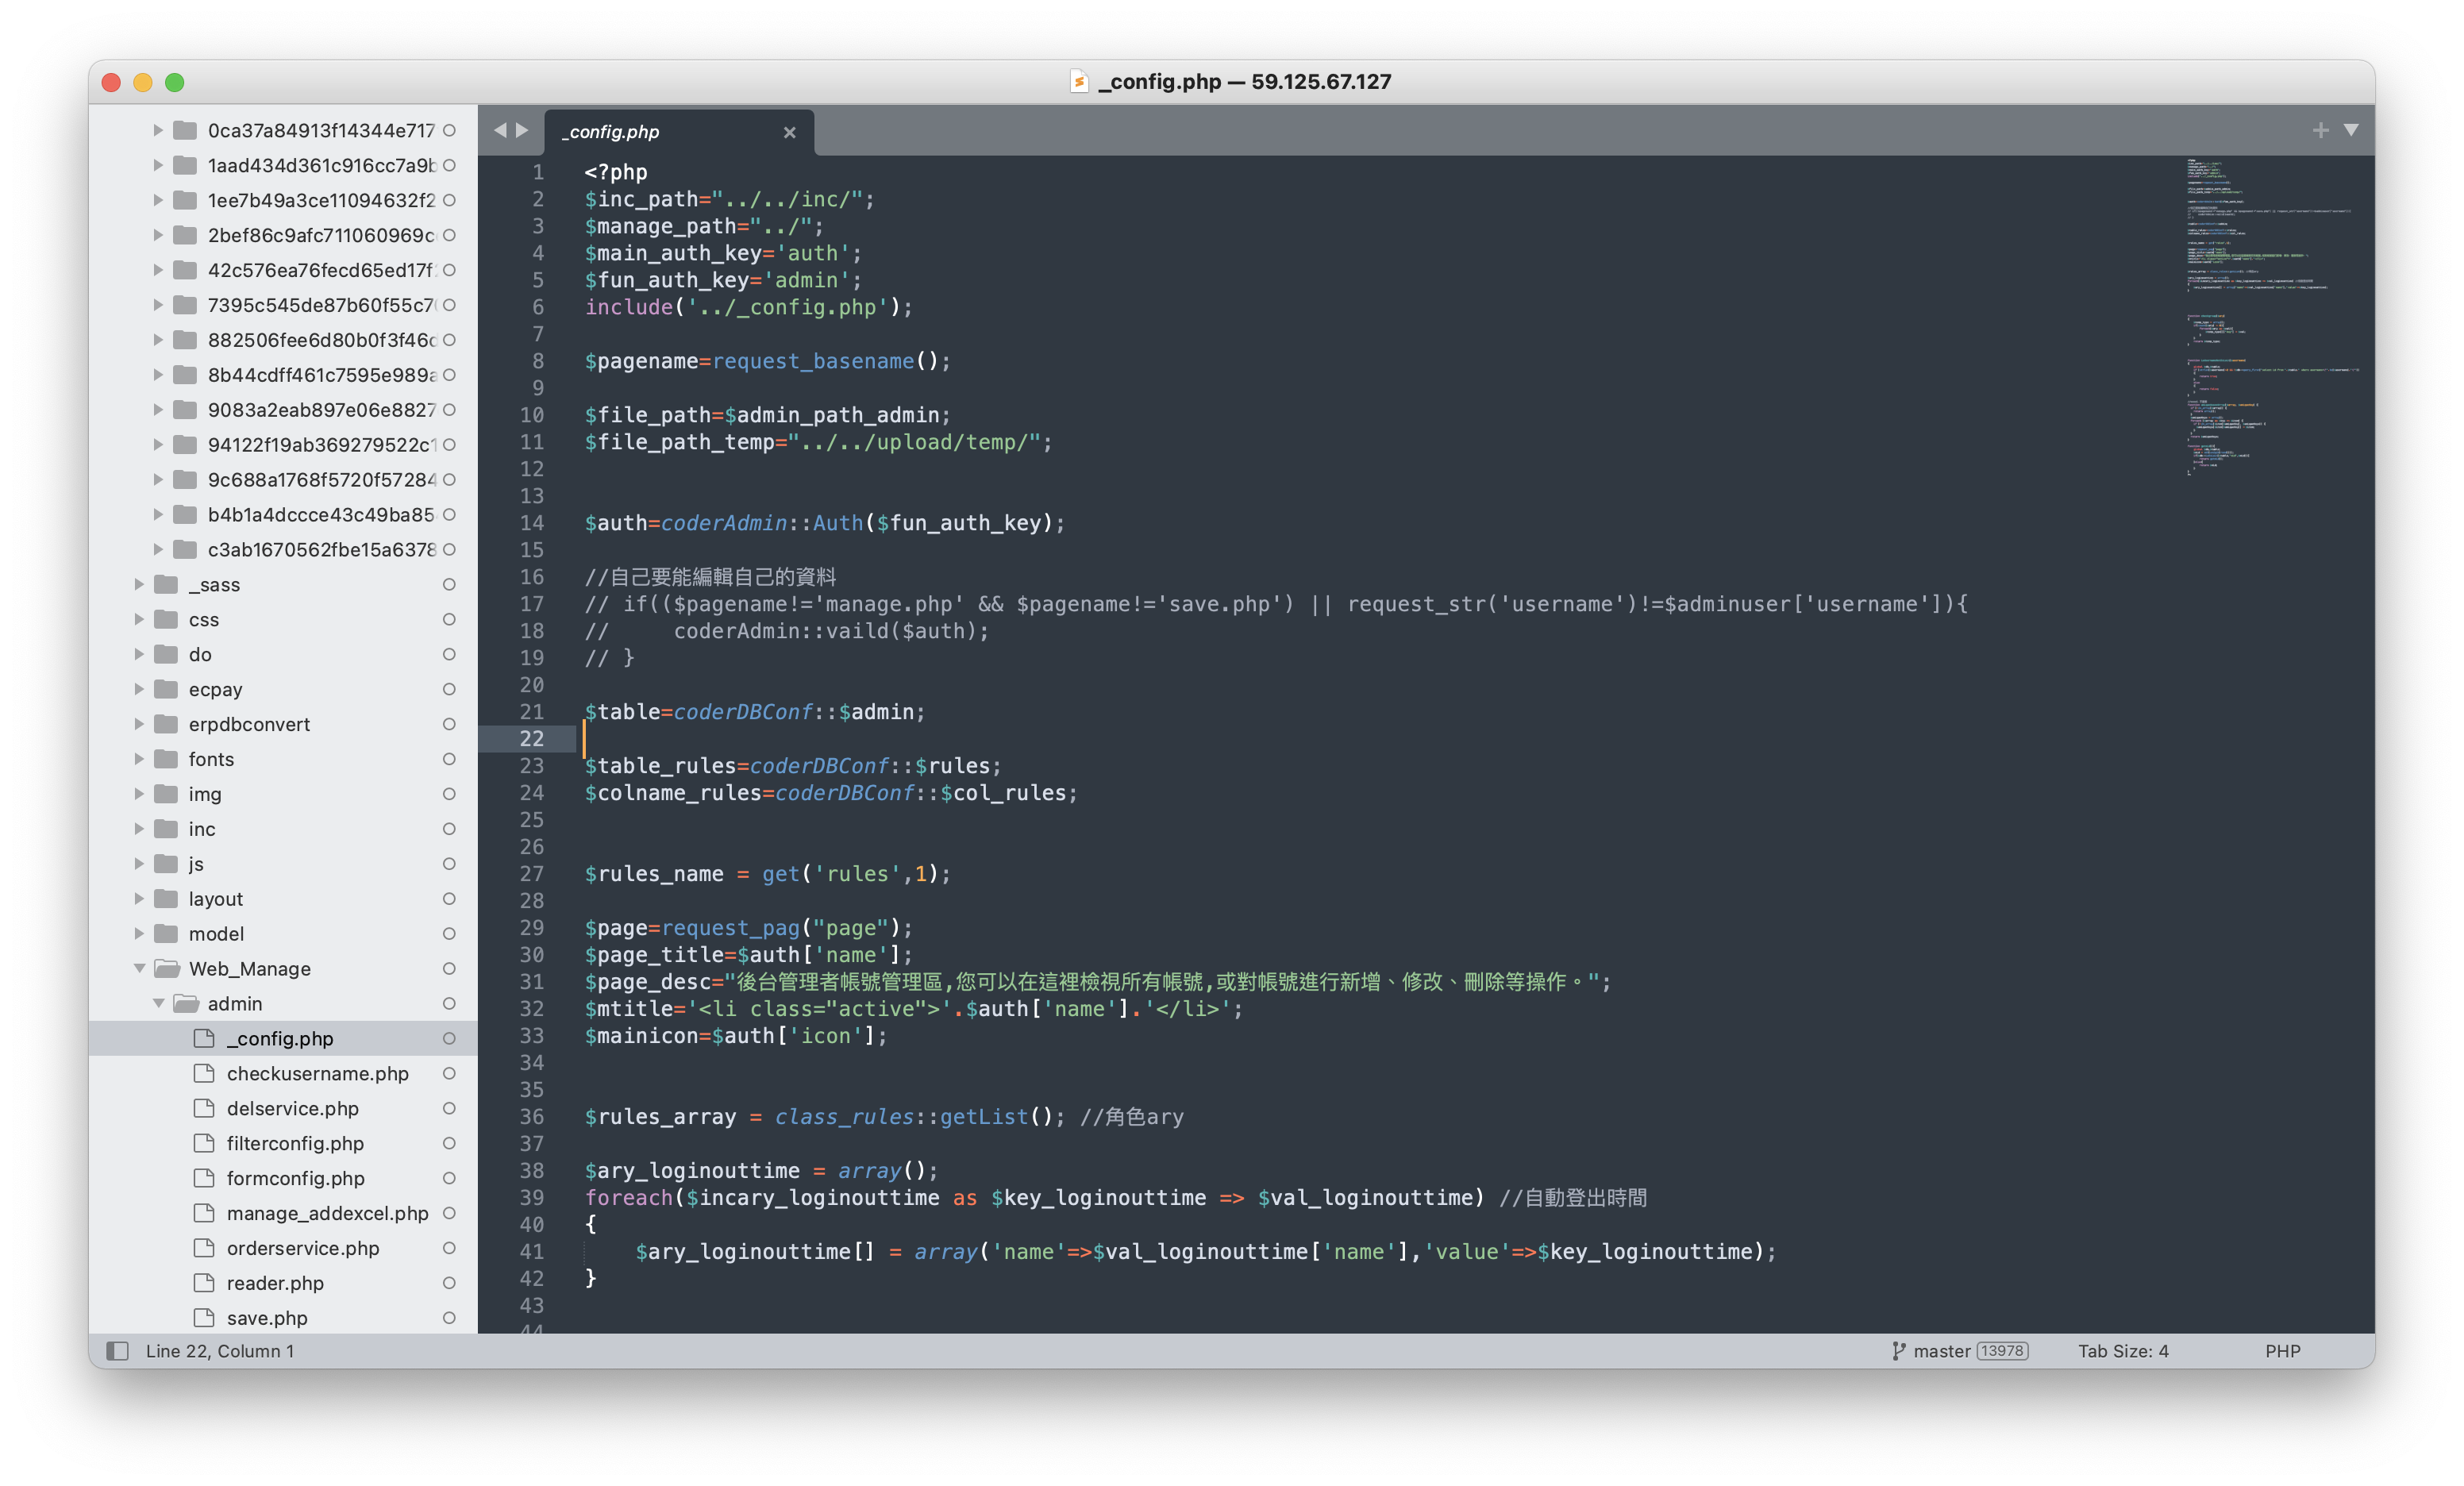This screenshot has height=1486, width=2464.
Task: Go forward with the right tab arrow
Action: point(522,130)
